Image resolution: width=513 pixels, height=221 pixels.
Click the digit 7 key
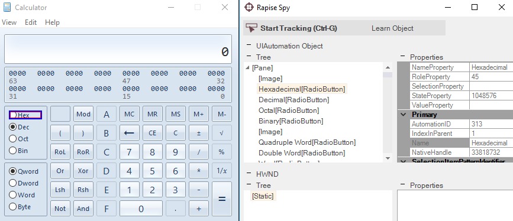point(129,152)
